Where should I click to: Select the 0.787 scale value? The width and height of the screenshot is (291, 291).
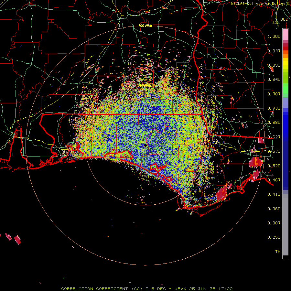[x=274, y=94]
